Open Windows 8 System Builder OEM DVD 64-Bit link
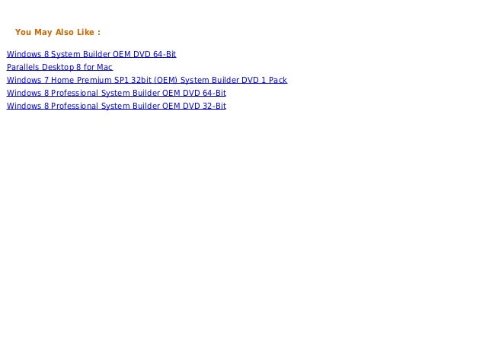Image resolution: width=486 pixels, height=344 pixels. (x=91, y=54)
